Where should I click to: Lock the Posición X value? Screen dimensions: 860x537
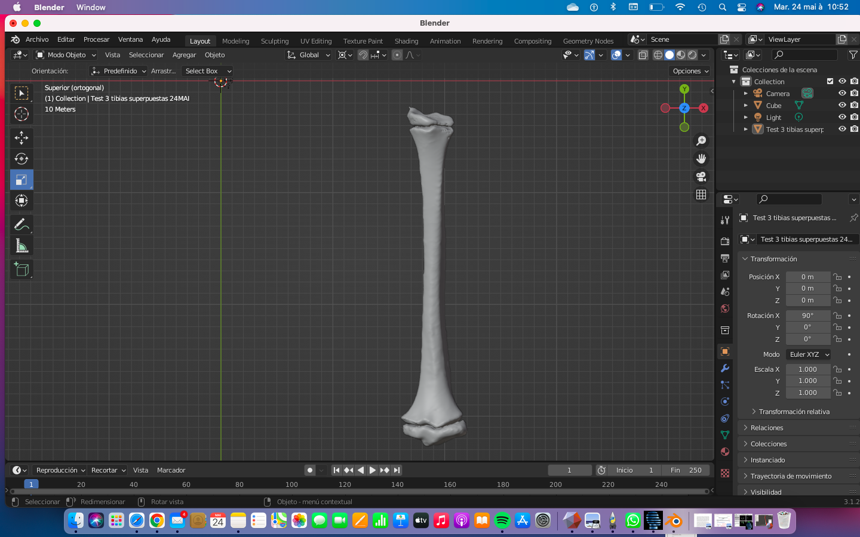837,277
